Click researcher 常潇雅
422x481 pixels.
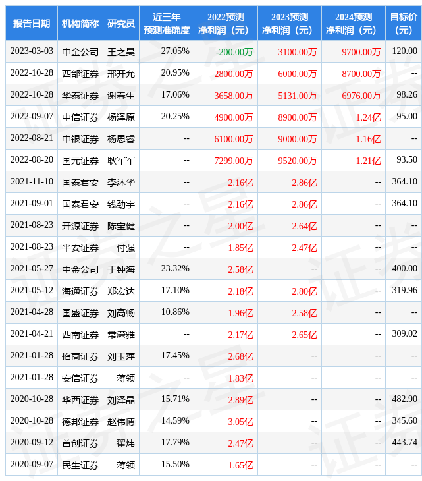click(121, 335)
